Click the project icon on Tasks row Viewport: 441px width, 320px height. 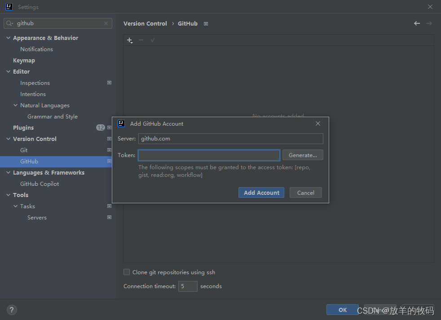pyautogui.click(x=110, y=206)
